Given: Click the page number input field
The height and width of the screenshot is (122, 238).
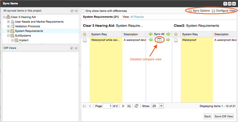Looking at the screenshot, I should coord(107,106).
